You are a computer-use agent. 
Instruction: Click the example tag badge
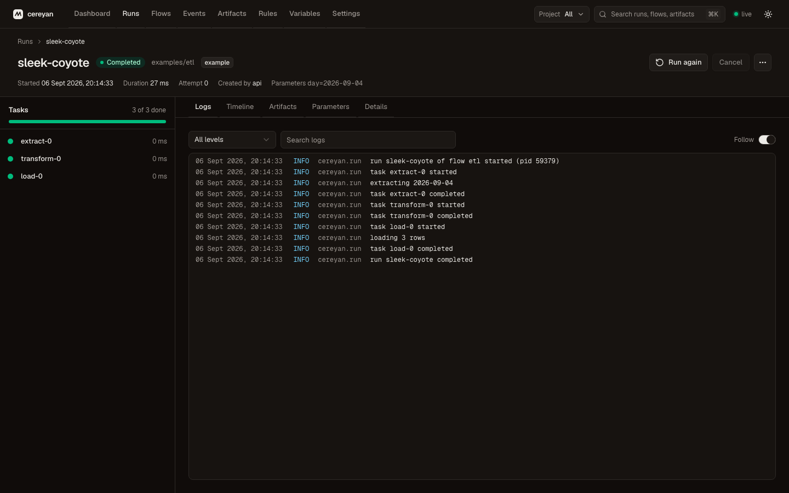click(217, 62)
